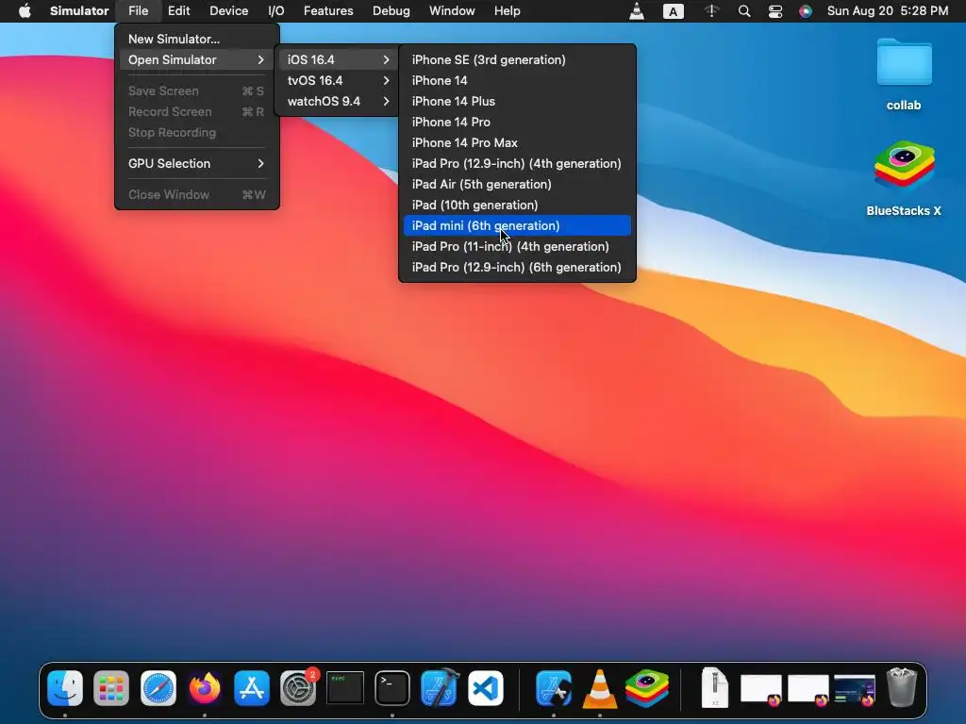Launch Firefox from the dock
Viewport: 966px width, 724px height.
205,687
